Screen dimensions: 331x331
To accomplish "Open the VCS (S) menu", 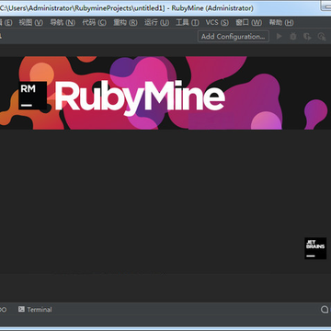I will coord(217,23).
